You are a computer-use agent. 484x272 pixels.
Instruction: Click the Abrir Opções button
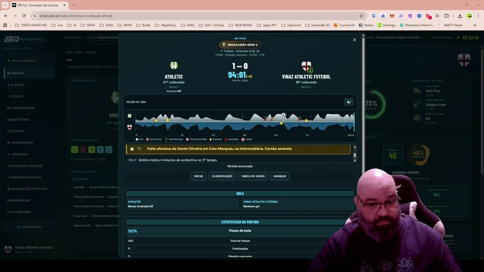(x=29, y=227)
